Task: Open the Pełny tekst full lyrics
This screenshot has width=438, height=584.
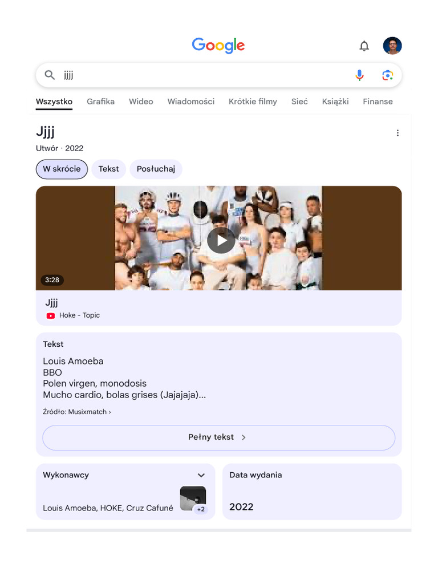Action: (x=218, y=437)
